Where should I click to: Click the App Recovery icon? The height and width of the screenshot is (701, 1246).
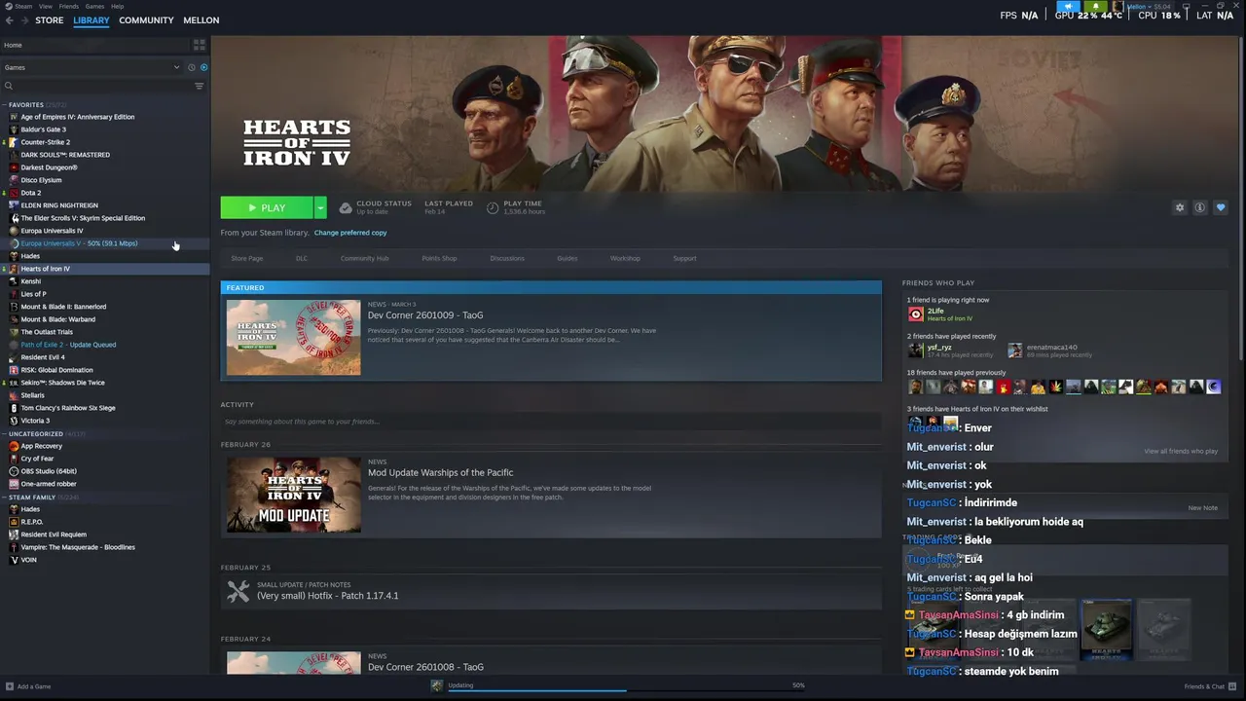[14, 446]
